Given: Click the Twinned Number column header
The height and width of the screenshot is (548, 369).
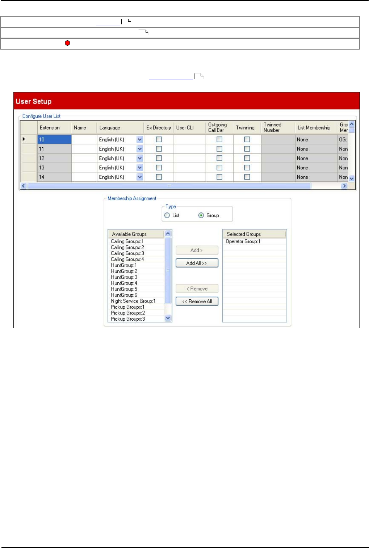Looking at the screenshot, I should point(278,127).
